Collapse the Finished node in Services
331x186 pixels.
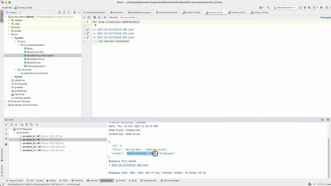point(14,133)
